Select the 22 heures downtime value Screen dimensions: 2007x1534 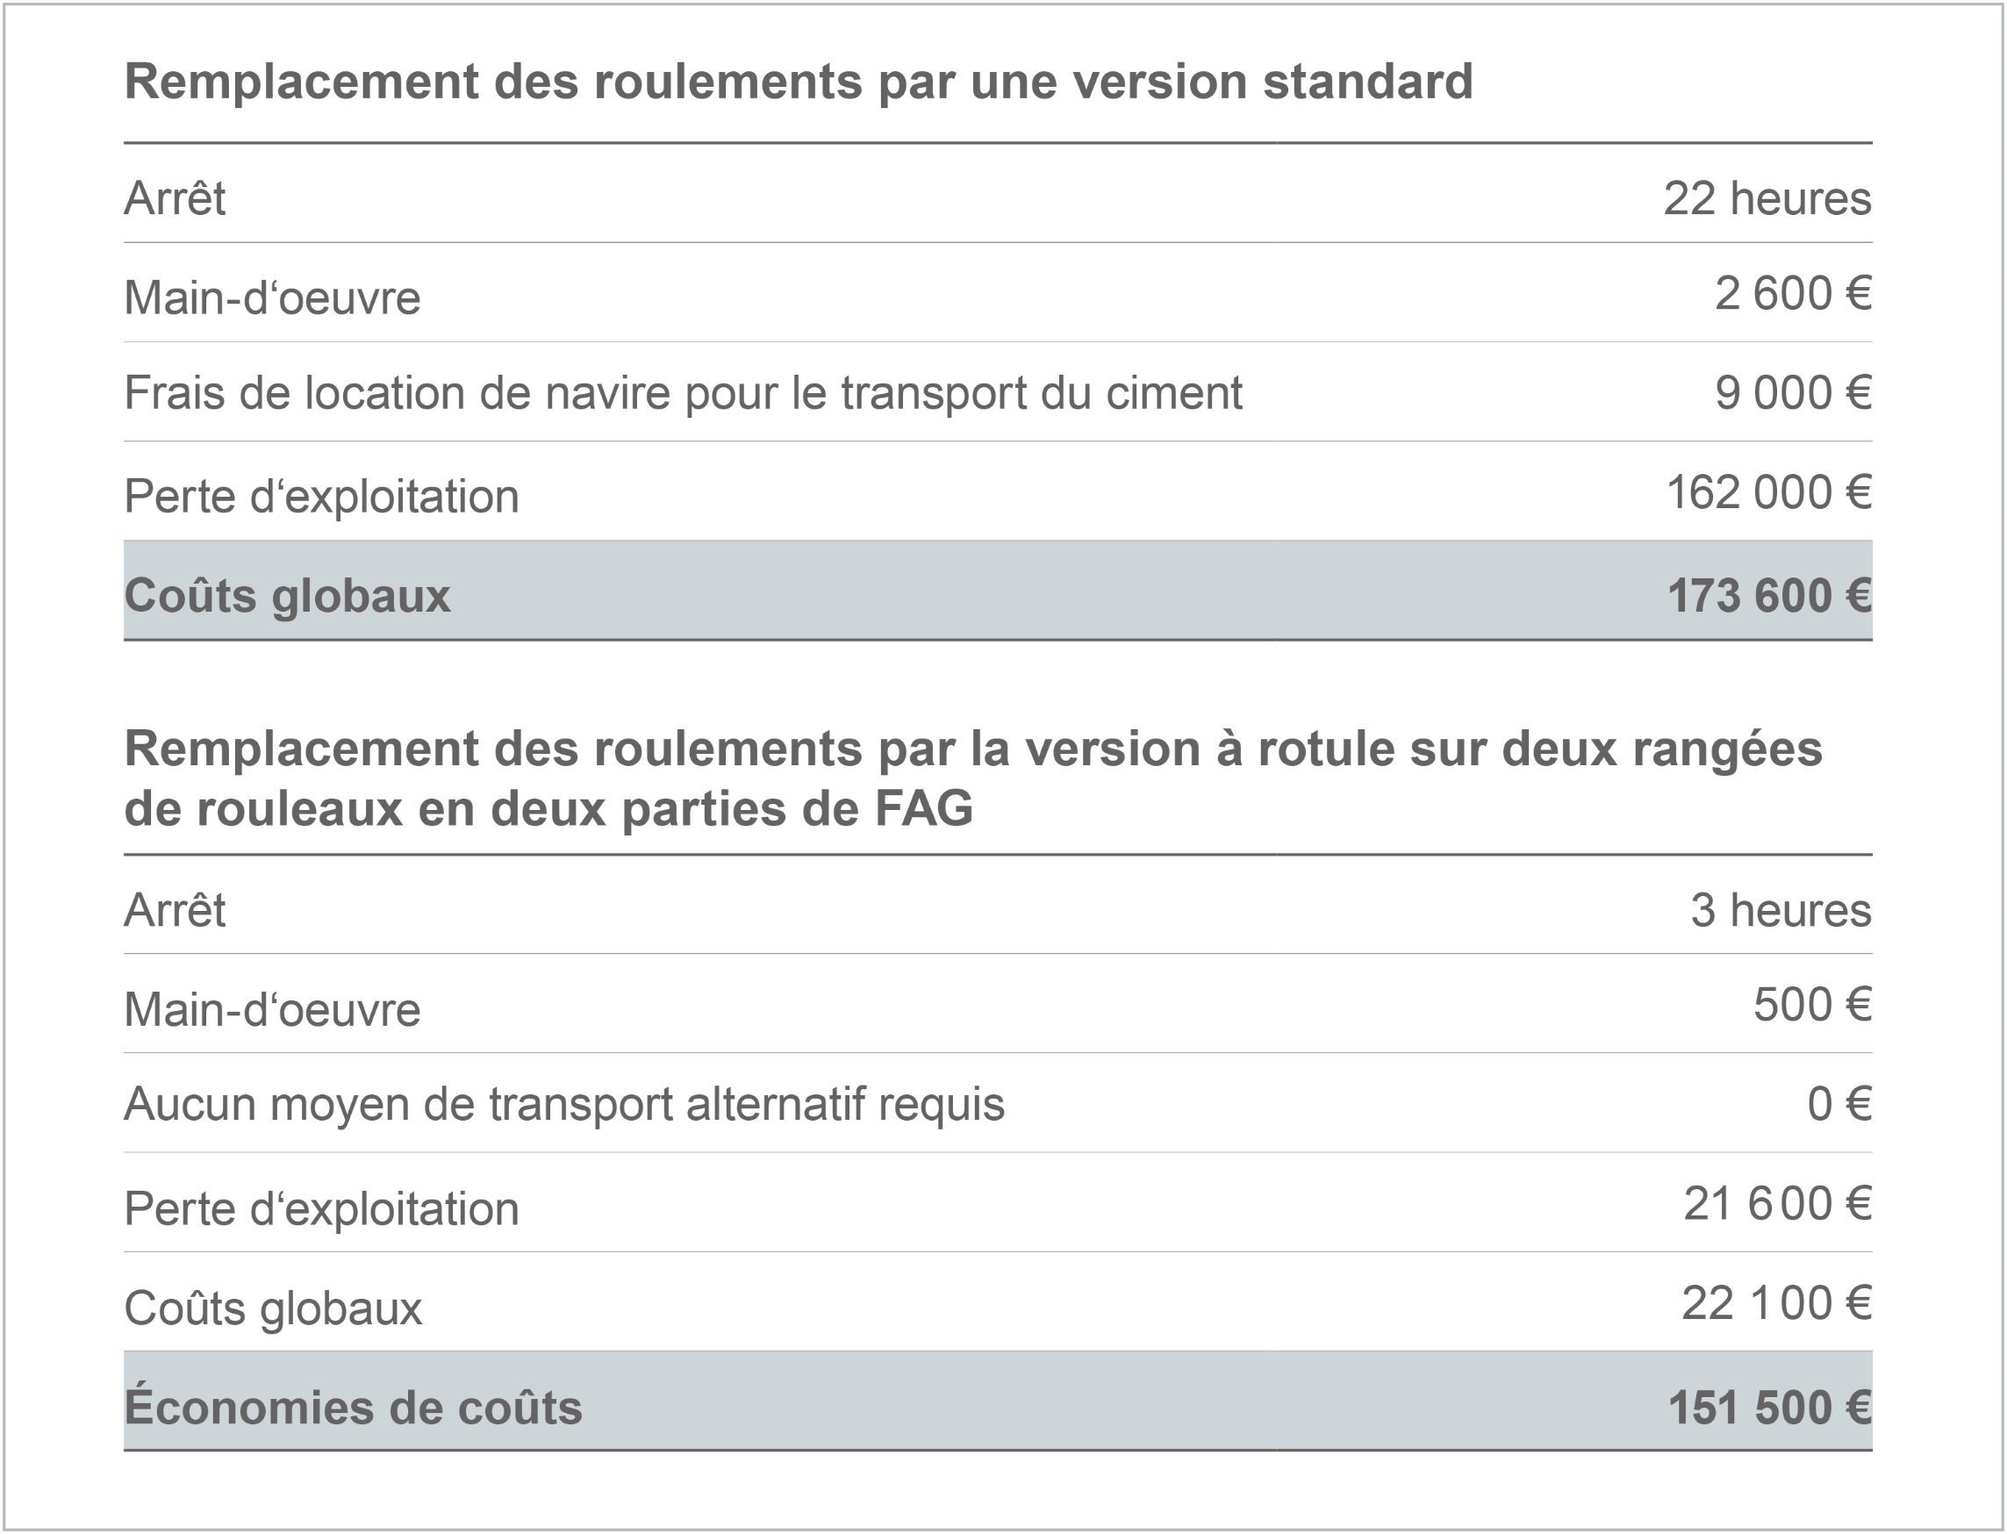point(1767,198)
